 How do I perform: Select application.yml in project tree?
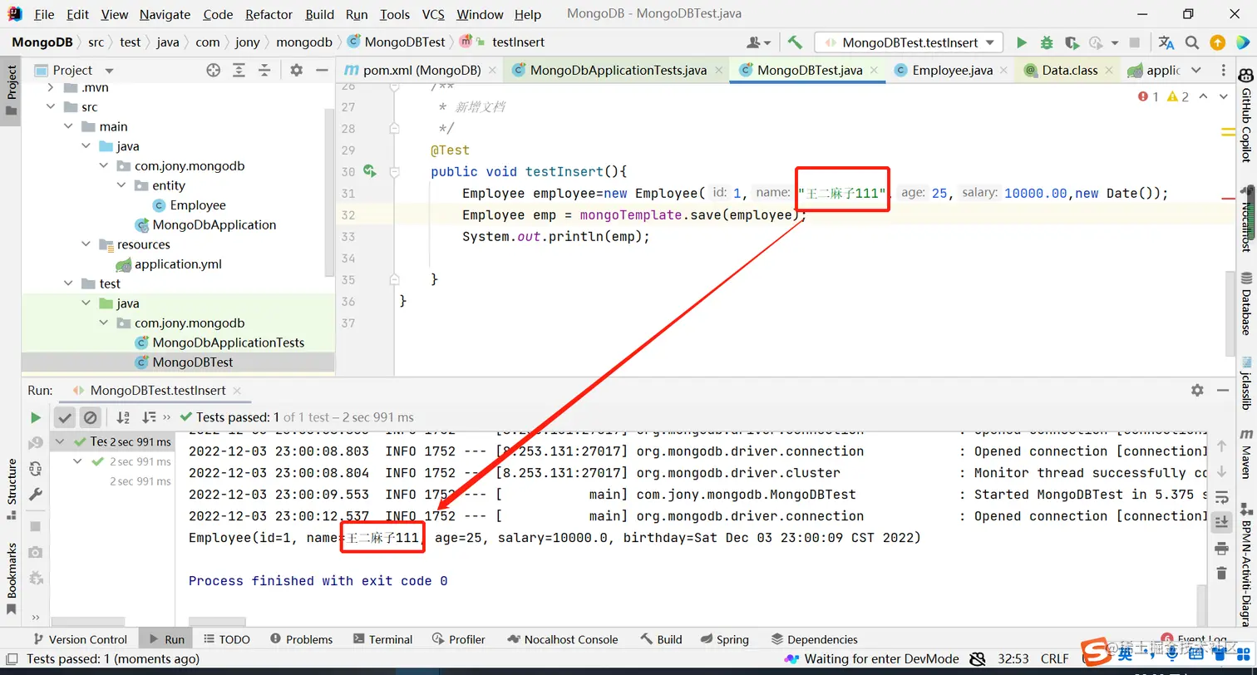(178, 264)
